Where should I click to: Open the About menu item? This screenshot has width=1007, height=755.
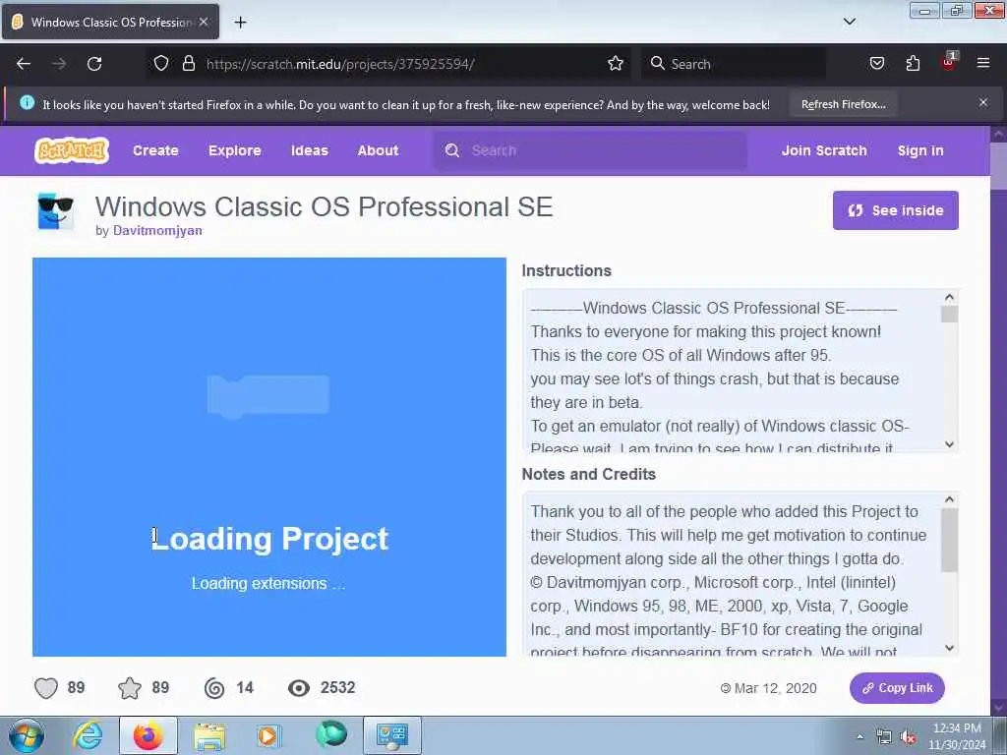[x=378, y=150]
